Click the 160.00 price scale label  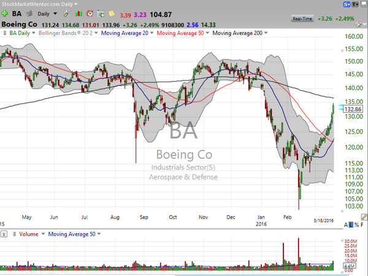click(354, 36)
